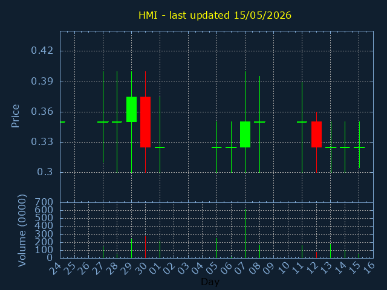Screen dimensions: 387x290
Task: Click the x-axis date label 04
Action: [x=197, y=268]
